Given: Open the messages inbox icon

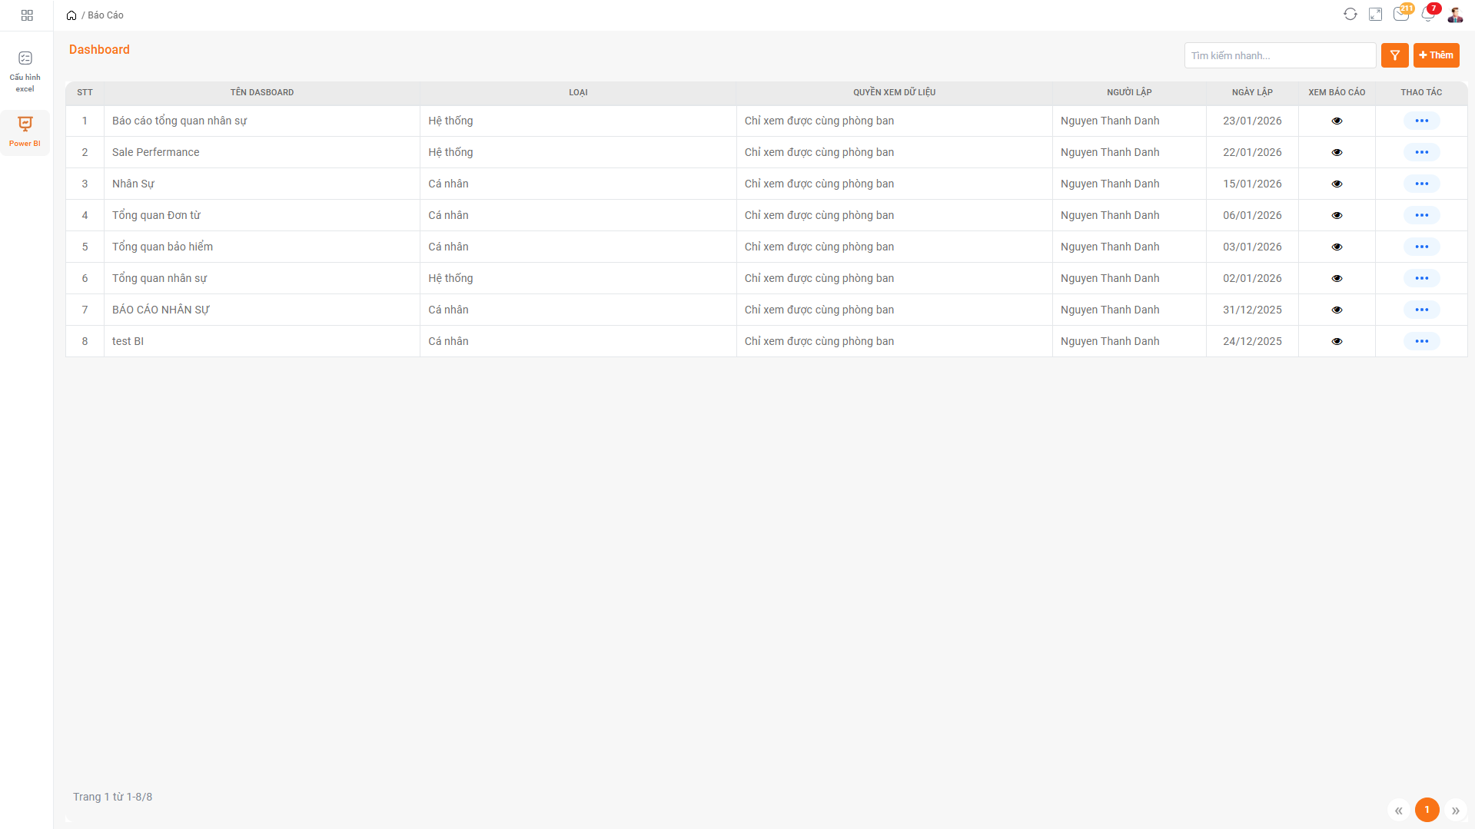Looking at the screenshot, I should [1400, 15].
